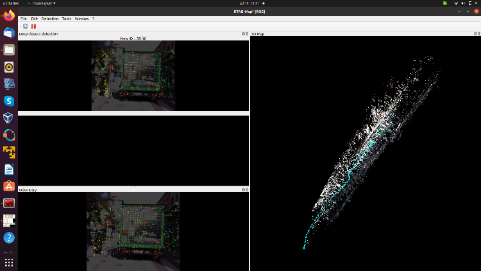Open the File menu
This screenshot has width=481, height=271.
coord(23,19)
